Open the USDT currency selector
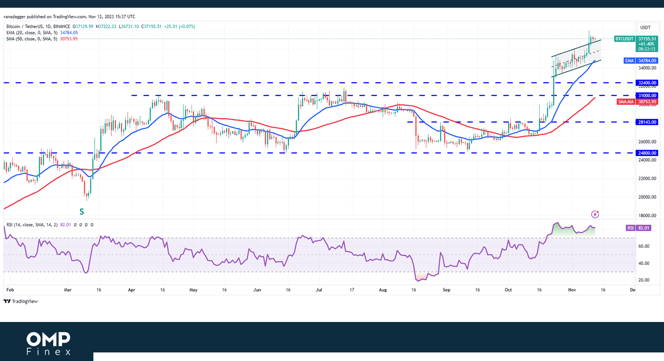The height and width of the screenshot is (361, 664). [645, 27]
